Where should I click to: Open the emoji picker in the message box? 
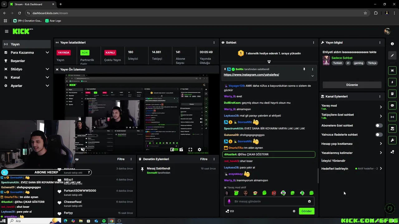pyautogui.click(x=309, y=201)
